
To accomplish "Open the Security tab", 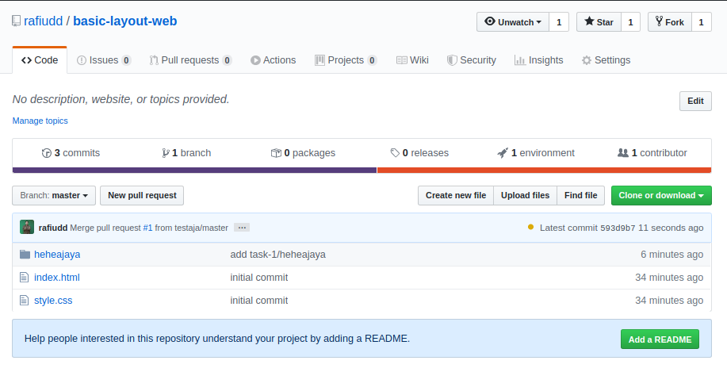I will [472, 60].
